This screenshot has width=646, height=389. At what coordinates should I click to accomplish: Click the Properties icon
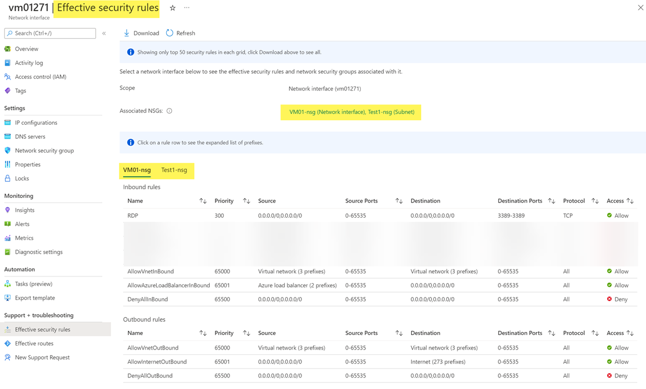pos(8,164)
